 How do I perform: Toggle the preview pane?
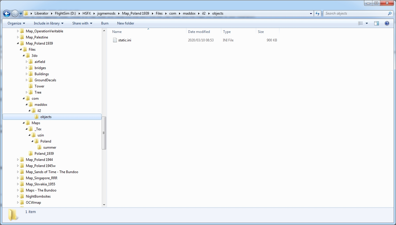(x=377, y=23)
